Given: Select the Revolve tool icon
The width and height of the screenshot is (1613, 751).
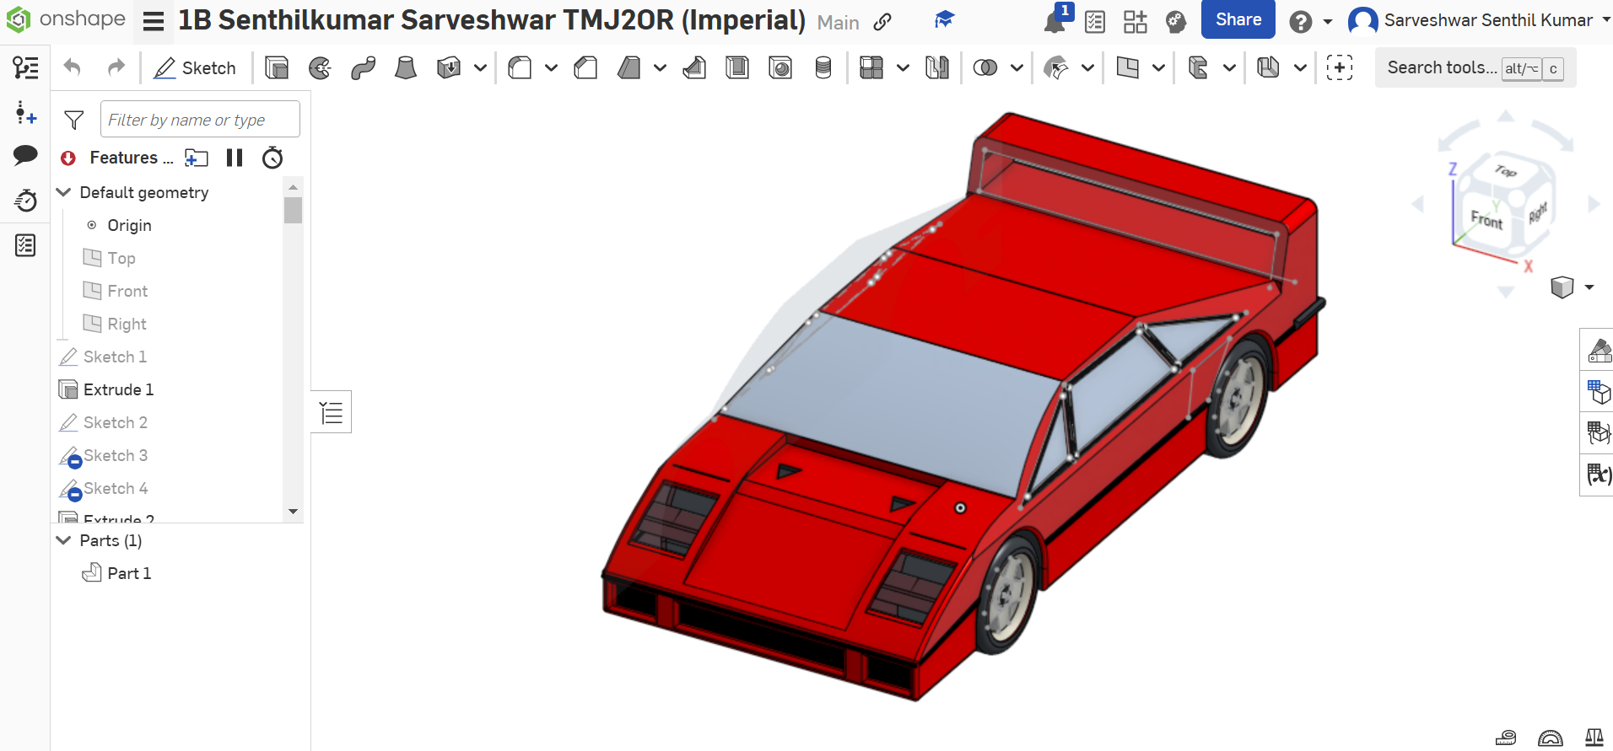Looking at the screenshot, I should (320, 67).
